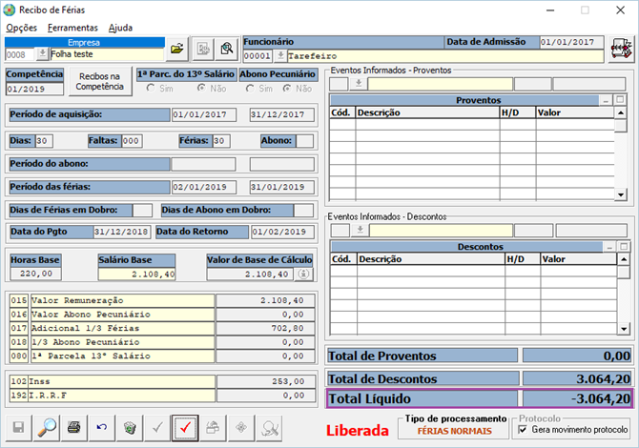Click Recibos na Competência button
Viewport: 639px width, 448px height.
100,81
